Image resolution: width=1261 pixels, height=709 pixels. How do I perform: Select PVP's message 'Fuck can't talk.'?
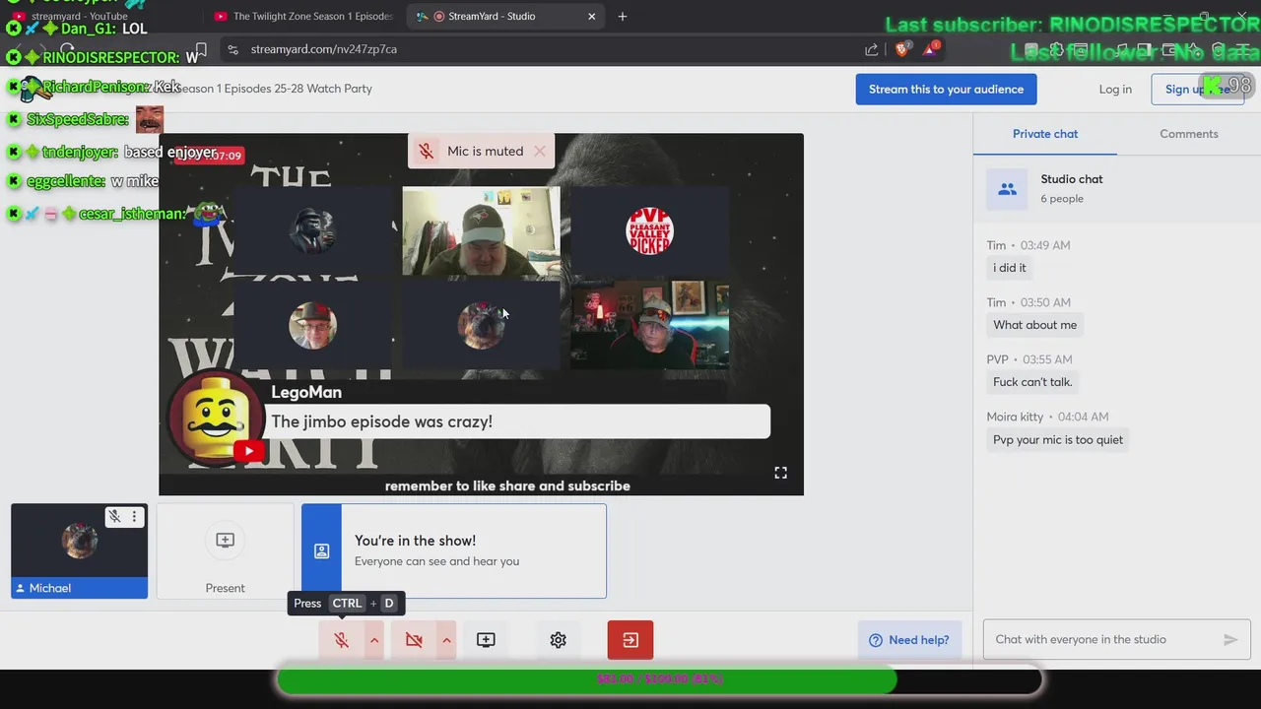click(x=1032, y=382)
